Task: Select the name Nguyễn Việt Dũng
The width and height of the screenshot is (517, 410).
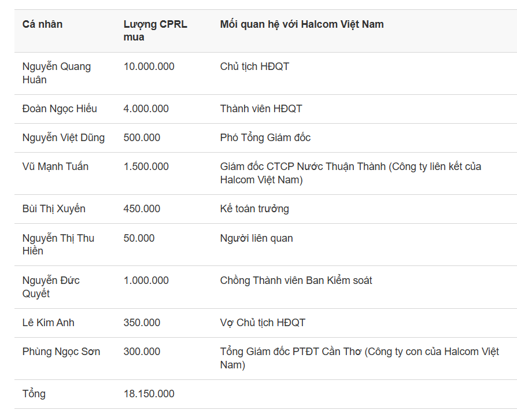Action: click(x=64, y=138)
